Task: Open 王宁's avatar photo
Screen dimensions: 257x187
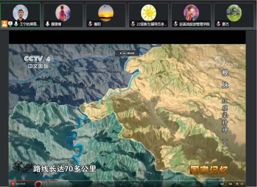Action: [20, 13]
